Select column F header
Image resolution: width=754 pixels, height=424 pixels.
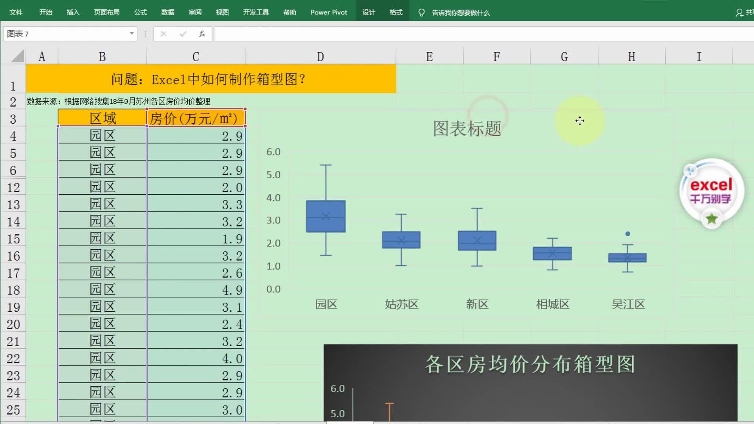click(497, 57)
